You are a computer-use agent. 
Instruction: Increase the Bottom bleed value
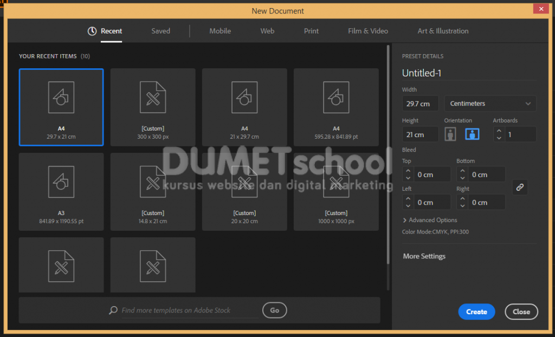pyautogui.click(x=463, y=171)
